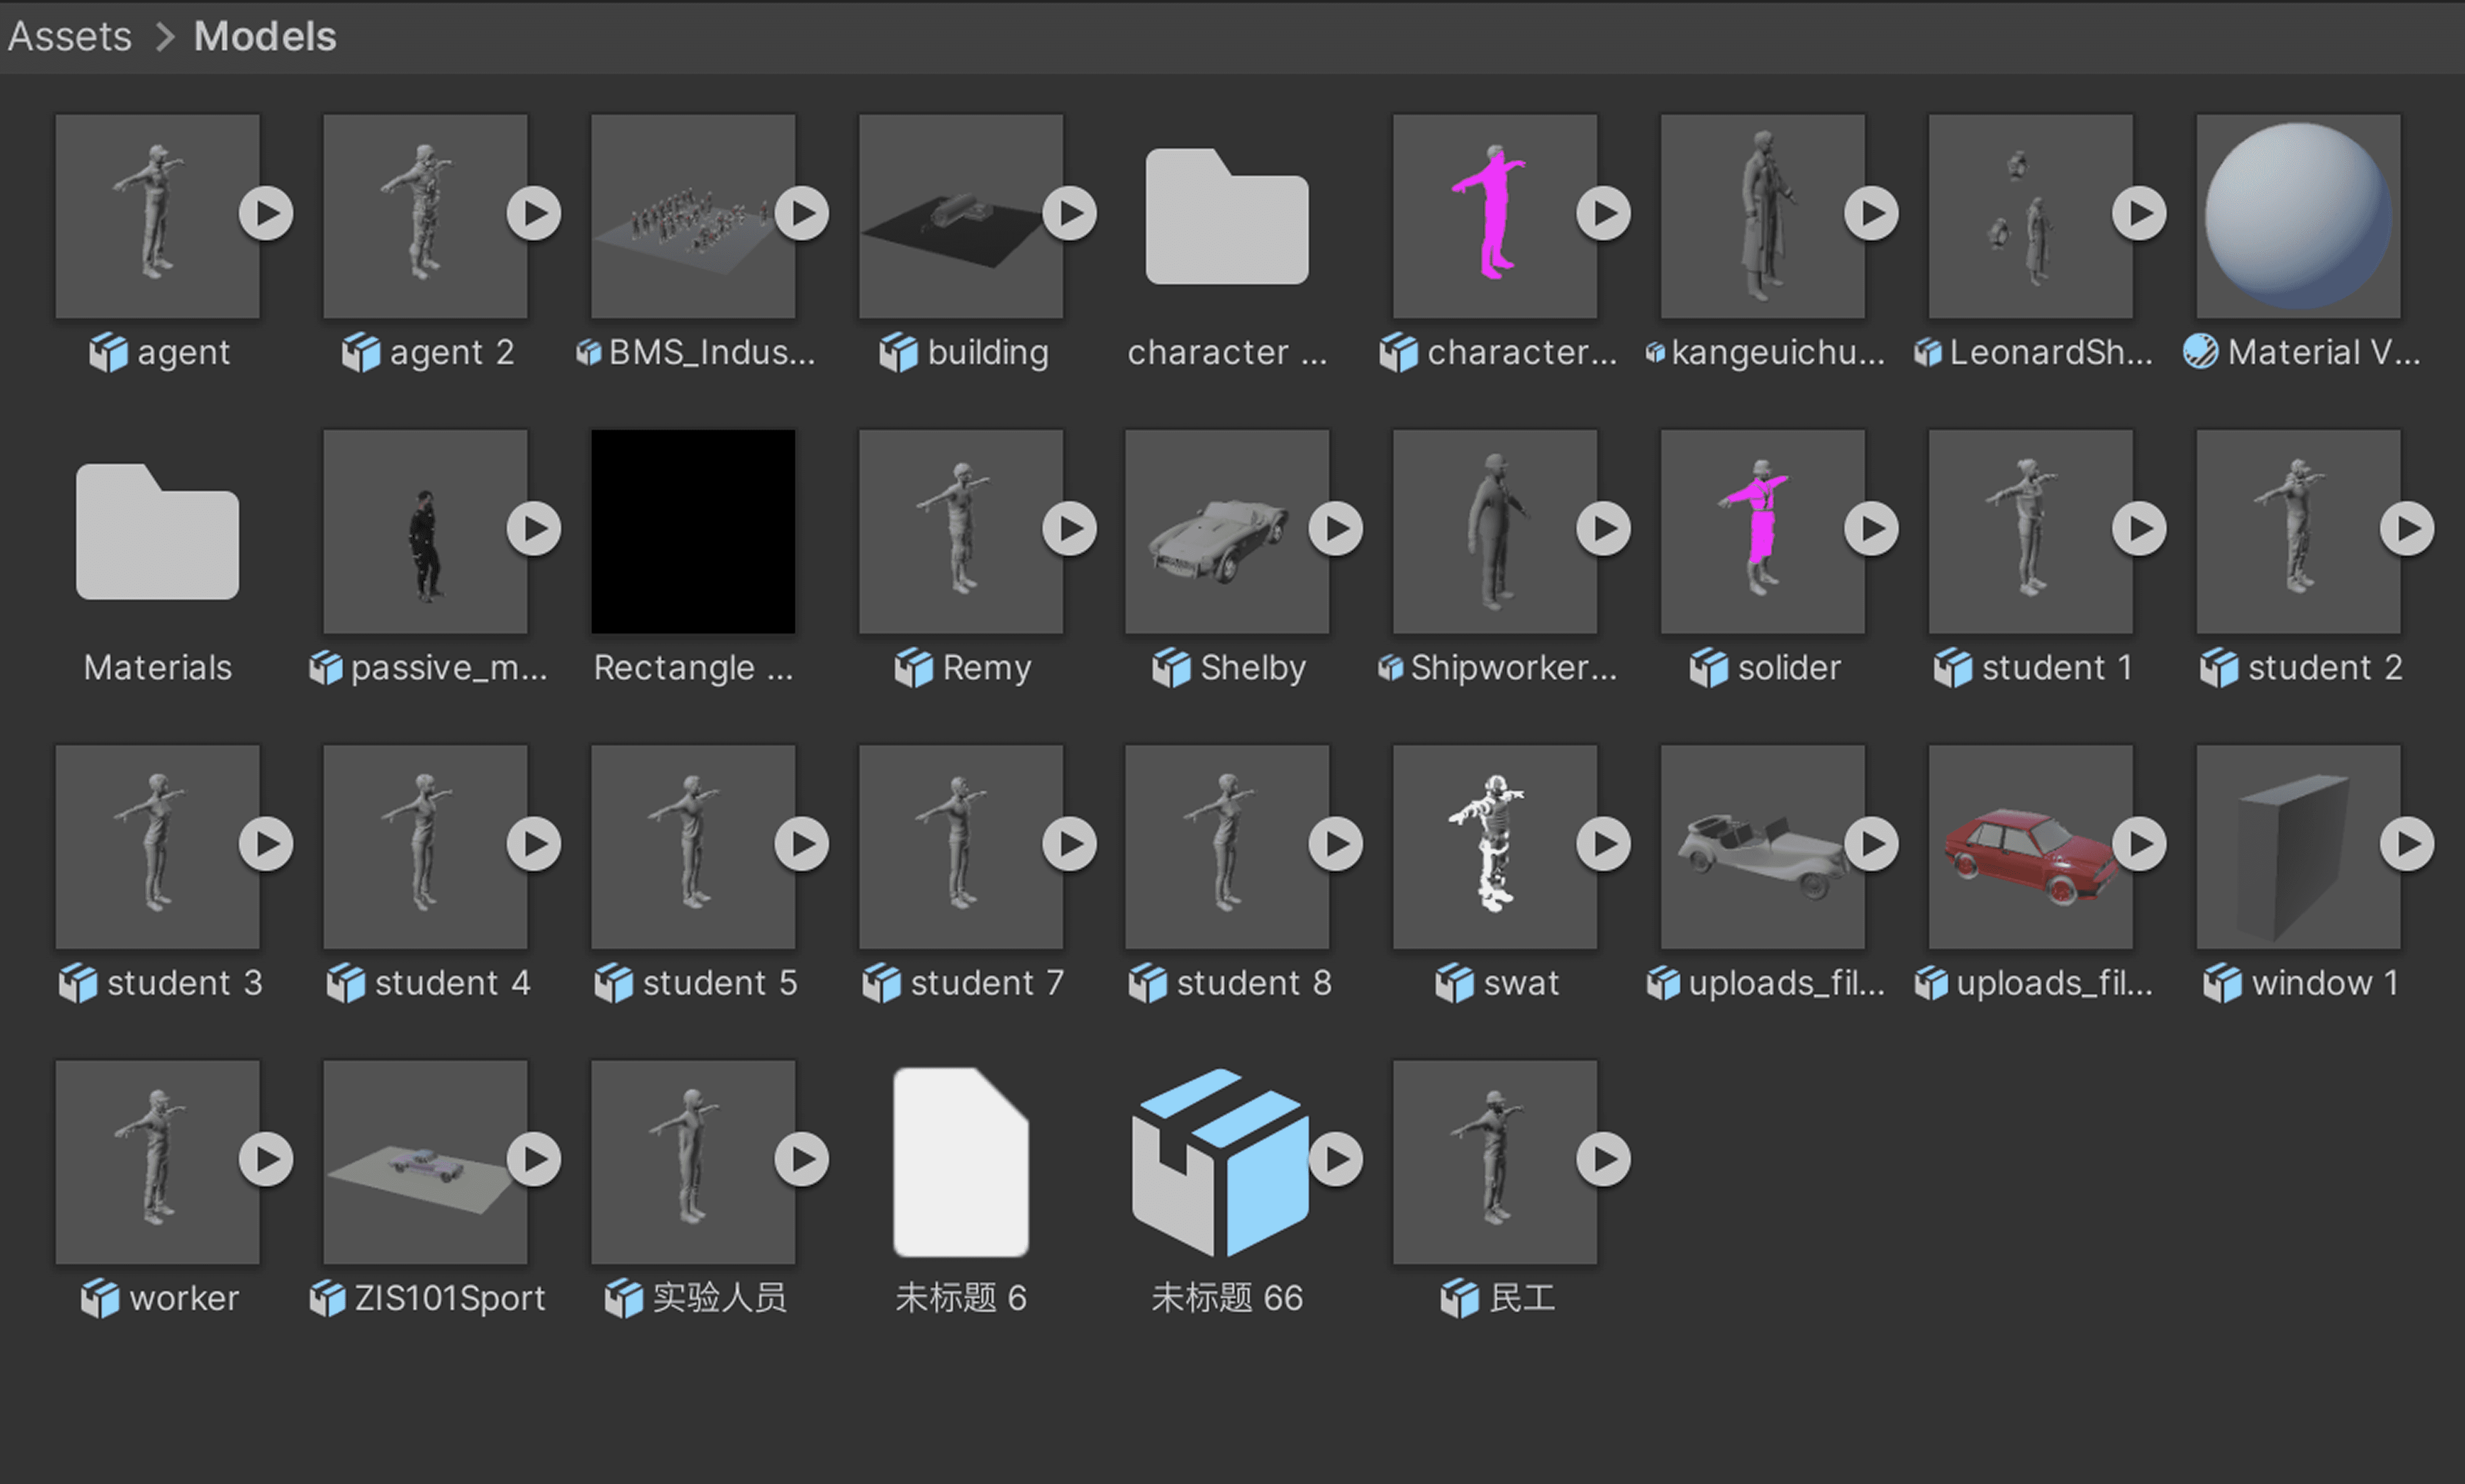Select the blank file icon 未标题 6
Image resolution: width=2465 pixels, height=1484 pixels.
coord(961,1162)
